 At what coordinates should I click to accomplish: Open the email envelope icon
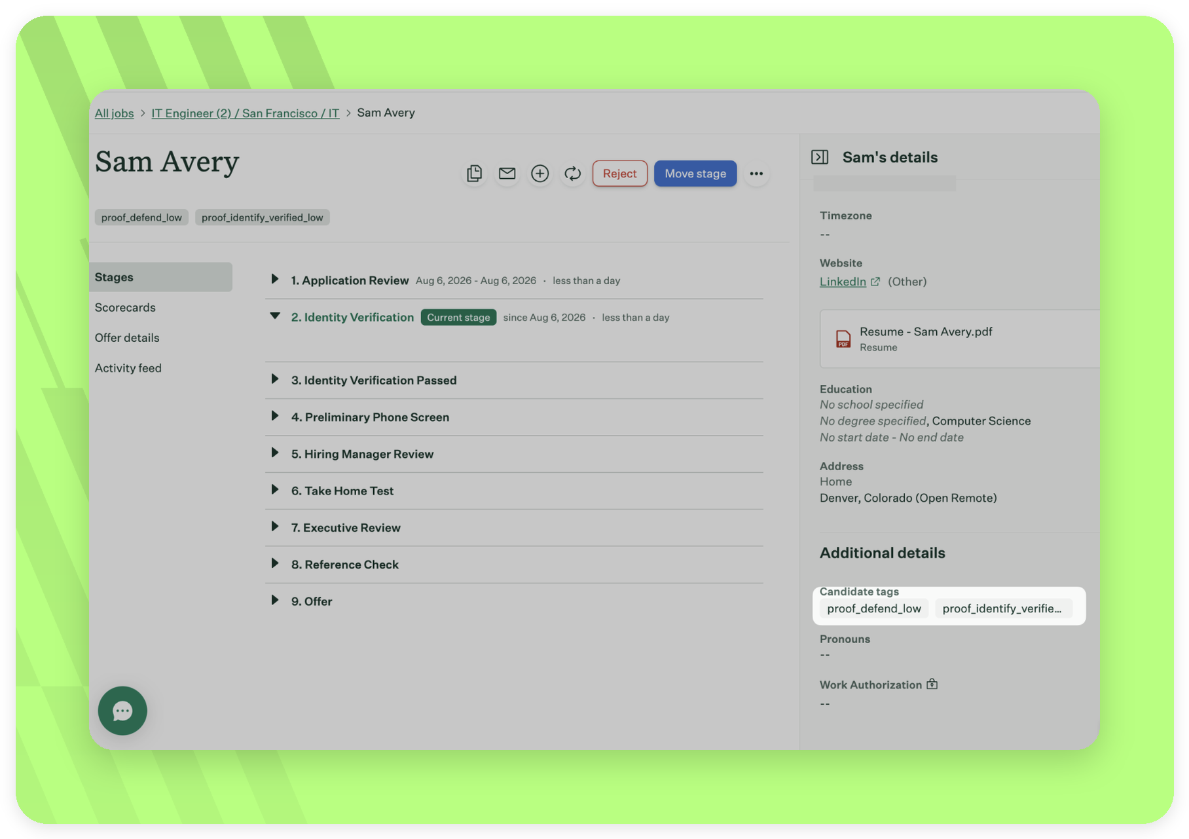coord(507,174)
